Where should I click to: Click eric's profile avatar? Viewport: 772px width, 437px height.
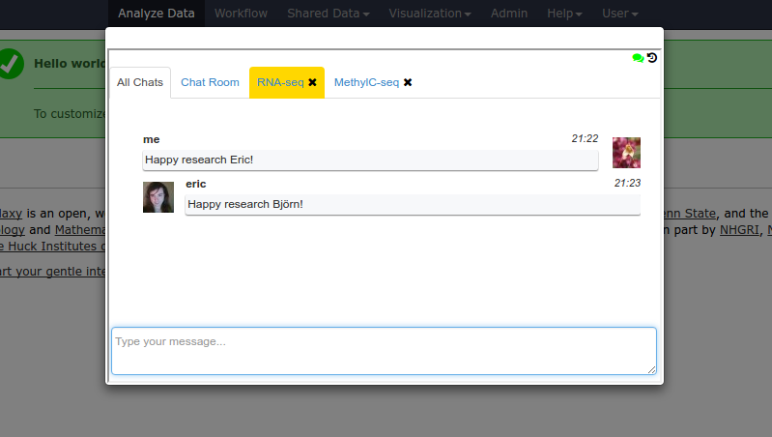point(158,197)
